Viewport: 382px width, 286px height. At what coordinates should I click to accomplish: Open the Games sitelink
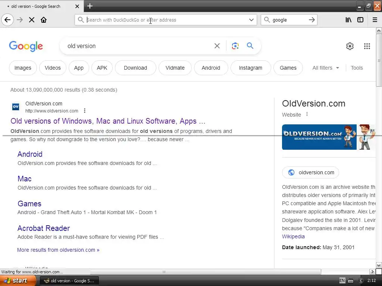pyautogui.click(x=29, y=204)
